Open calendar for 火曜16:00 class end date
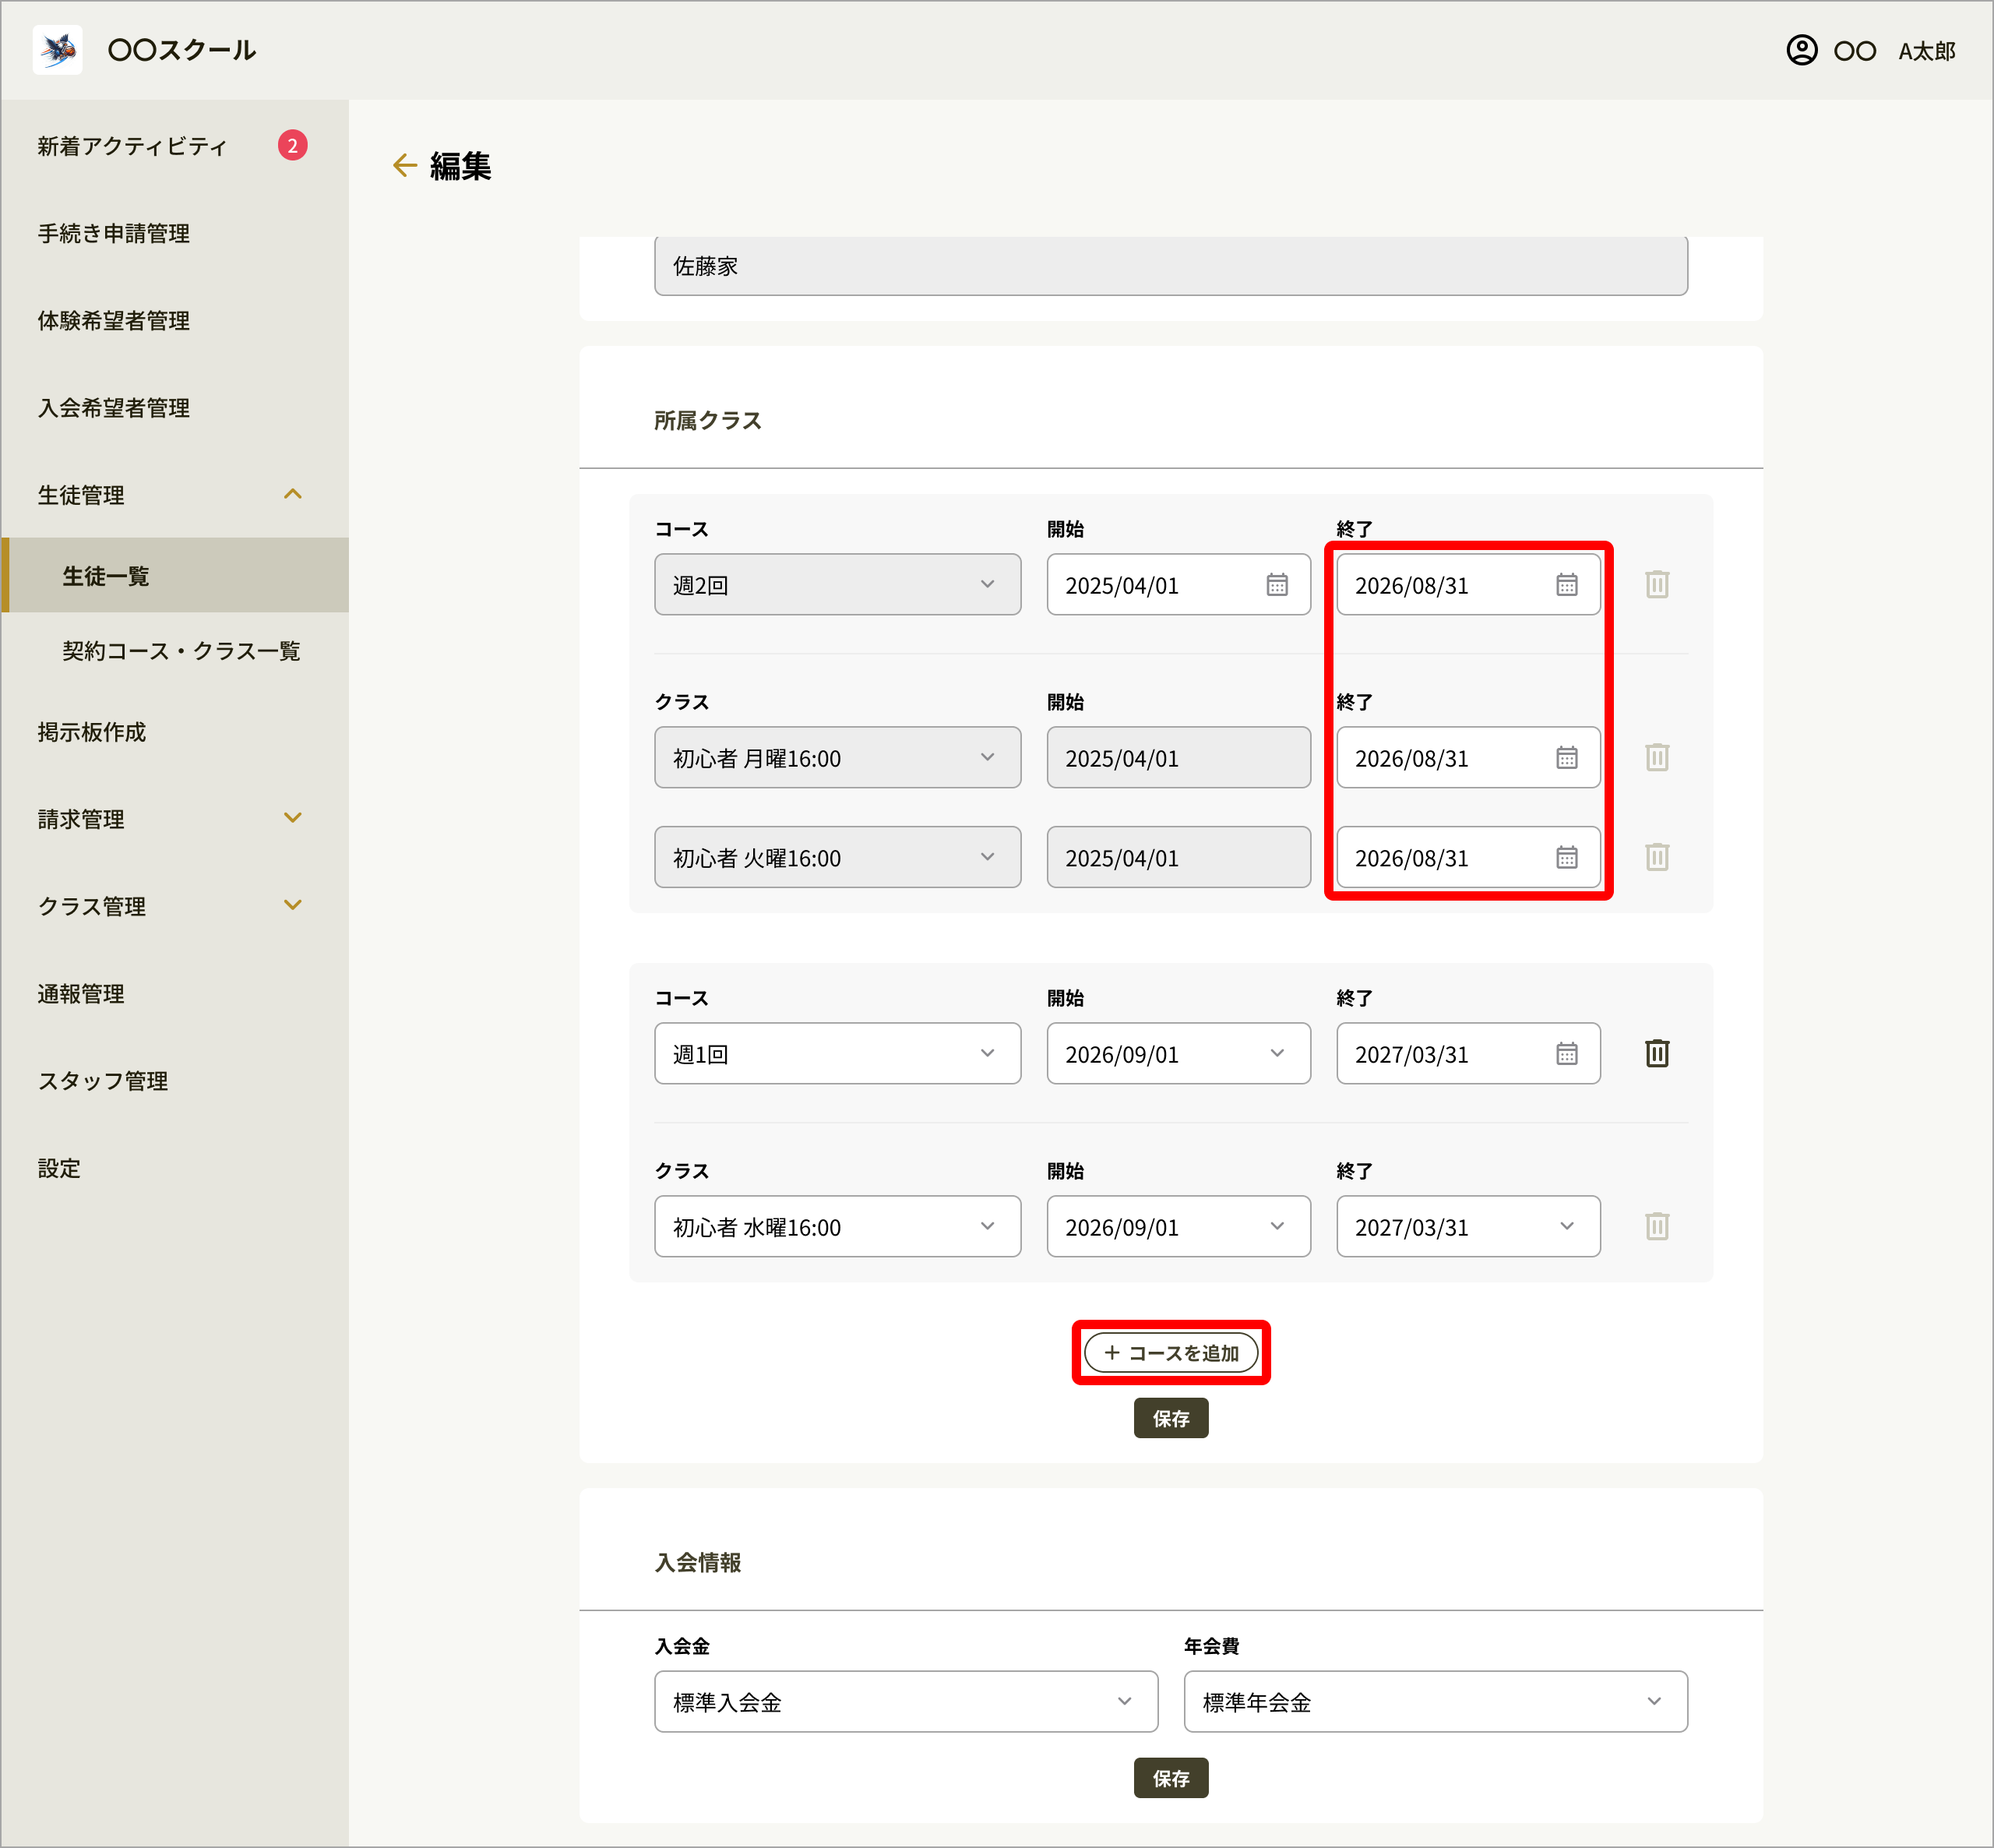 (1566, 857)
